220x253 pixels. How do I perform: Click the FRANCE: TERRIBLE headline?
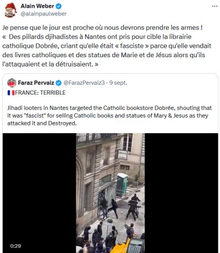click(40, 92)
